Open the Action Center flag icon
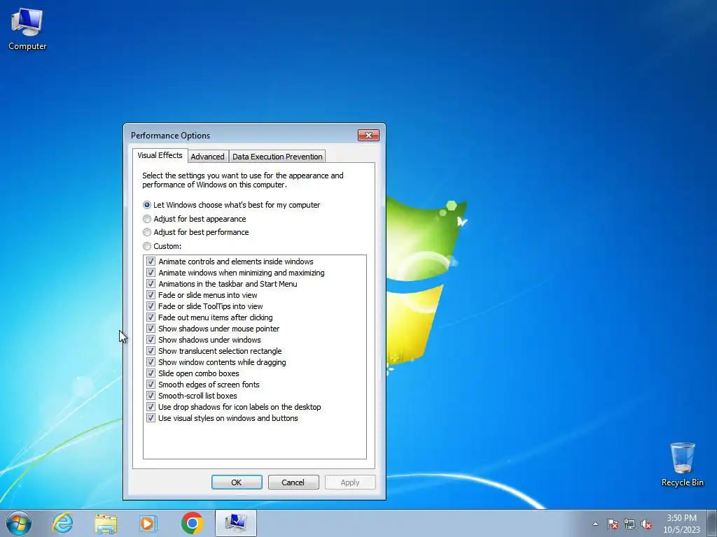 pos(613,524)
